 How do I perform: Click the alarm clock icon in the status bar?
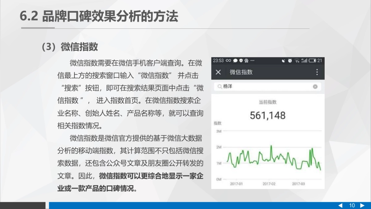[290, 60]
